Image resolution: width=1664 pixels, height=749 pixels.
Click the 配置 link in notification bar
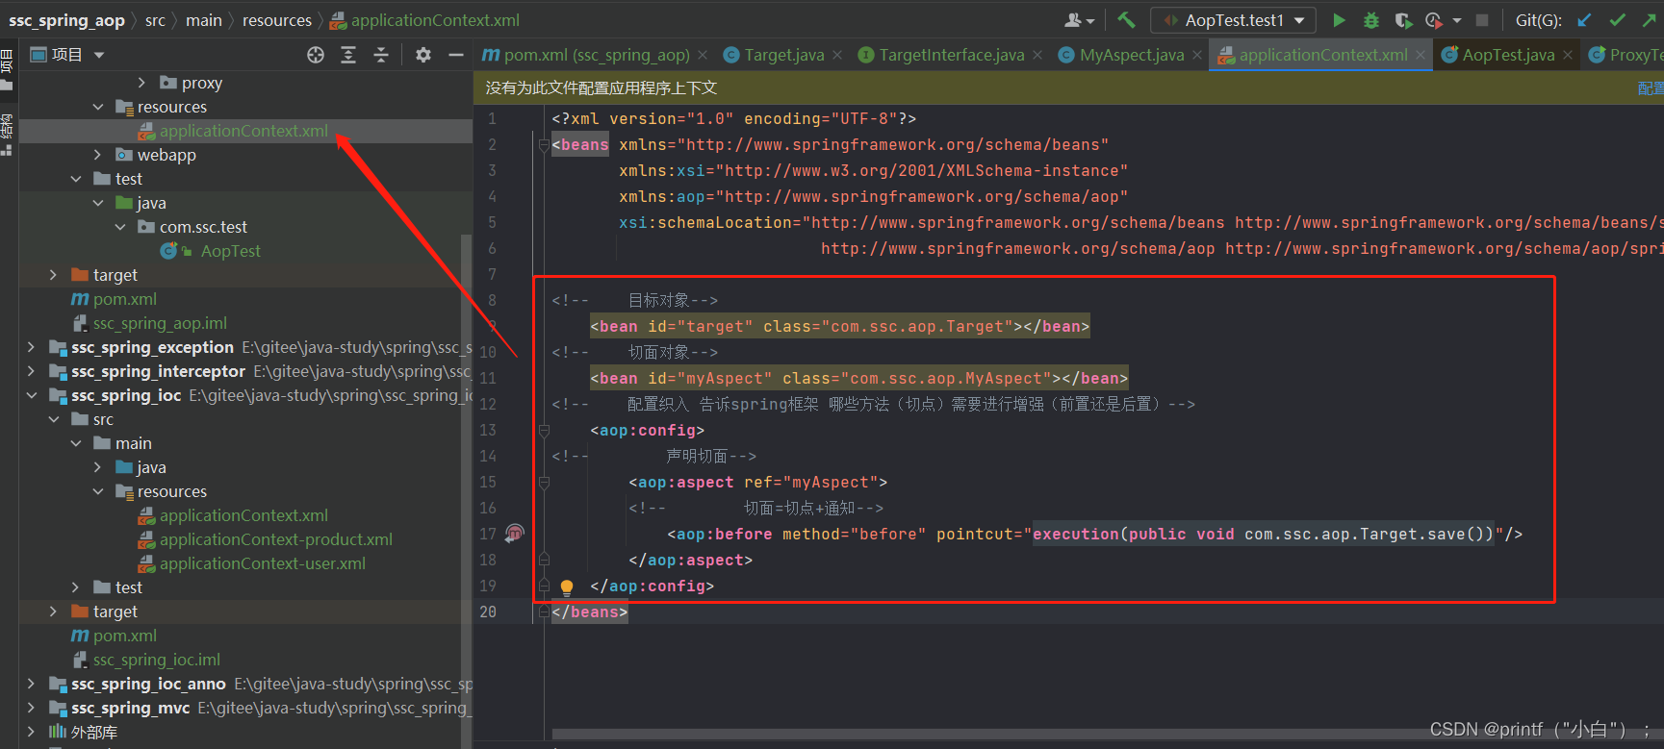point(1651,88)
